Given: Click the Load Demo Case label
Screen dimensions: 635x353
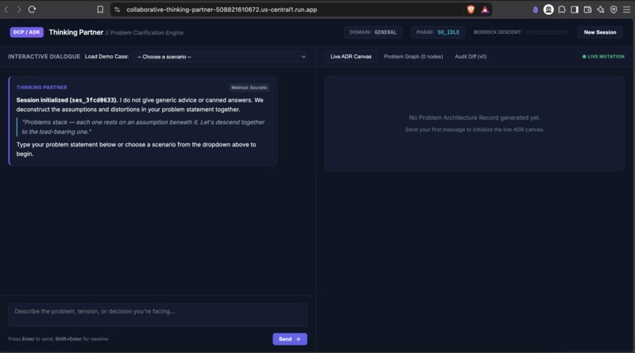Looking at the screenshot, I should [106, 56].
